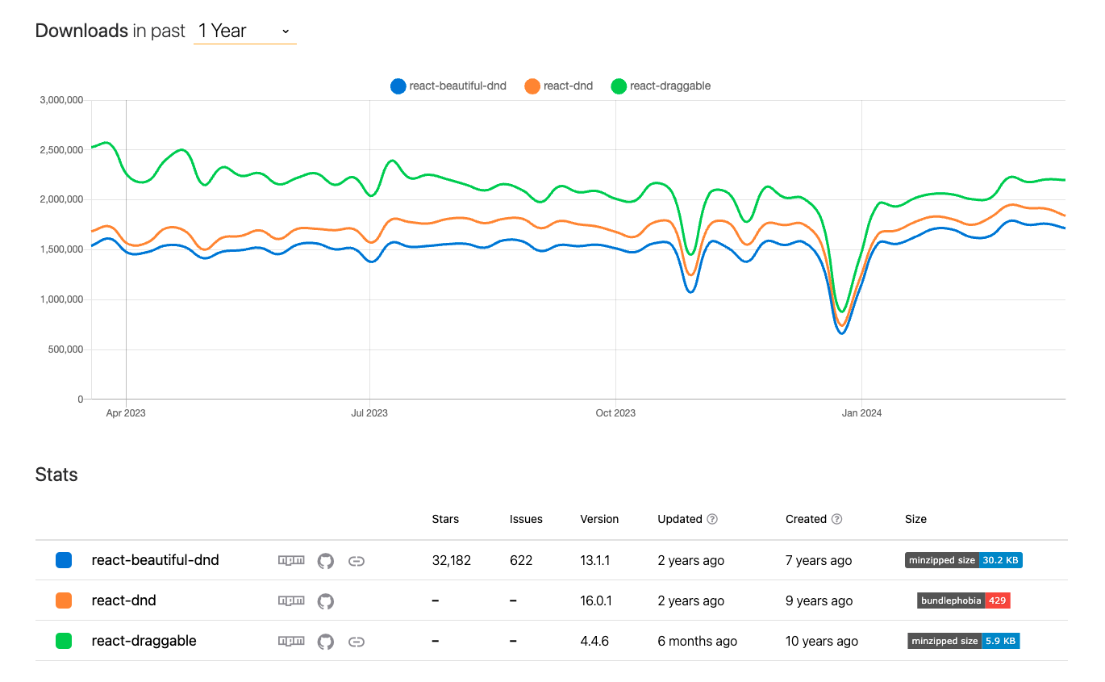Click the '9 years ago' created cell
The width and height of the screenshot is (1105, 682).
819,600
